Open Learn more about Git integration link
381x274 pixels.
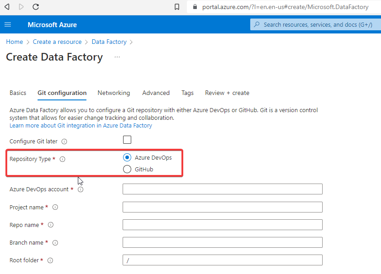[81, 126]
